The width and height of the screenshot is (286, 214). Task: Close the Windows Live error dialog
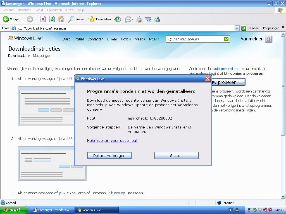click(208, 79)
